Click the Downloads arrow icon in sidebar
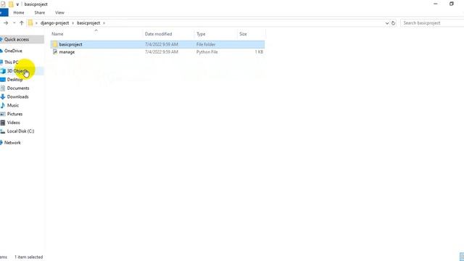This screenshot has width=464, height=261. tap(3, 96)
